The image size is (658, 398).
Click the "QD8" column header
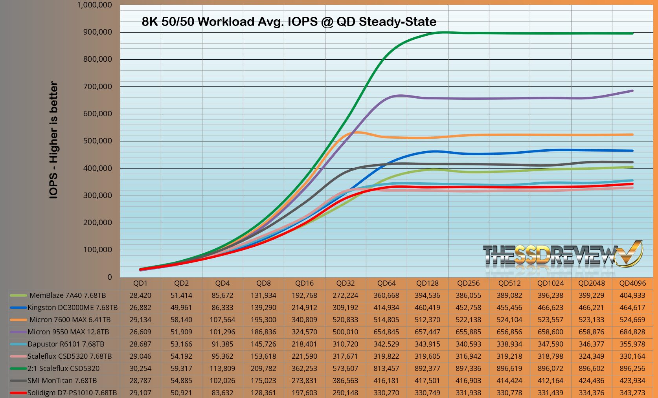[263, 283]
